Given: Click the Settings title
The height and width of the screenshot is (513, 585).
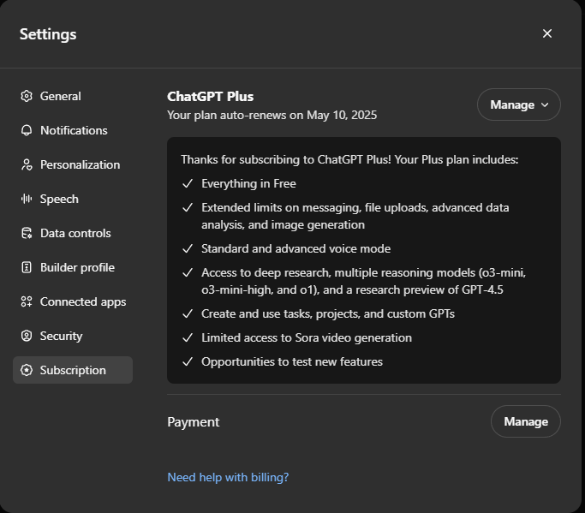Looking at the screenshot, I should click(x=48, y=34).
